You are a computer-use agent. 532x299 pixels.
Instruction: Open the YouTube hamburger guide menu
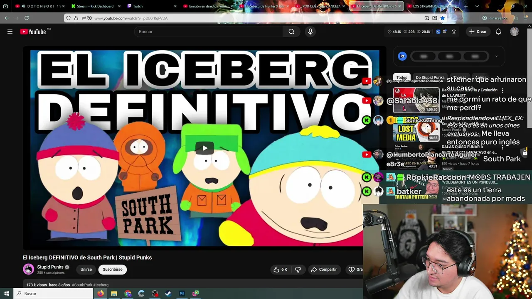[10, 32]
